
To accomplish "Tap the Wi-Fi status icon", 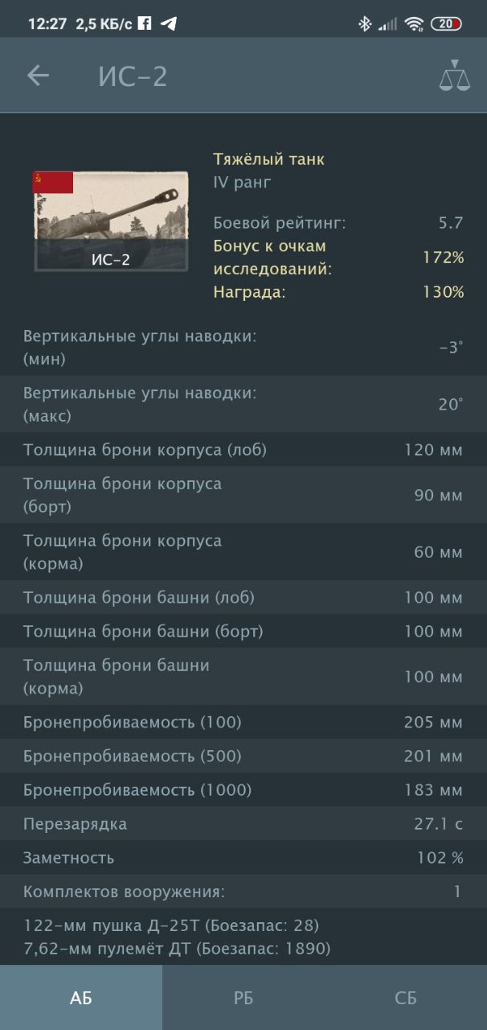I will [x=415, y=23].
